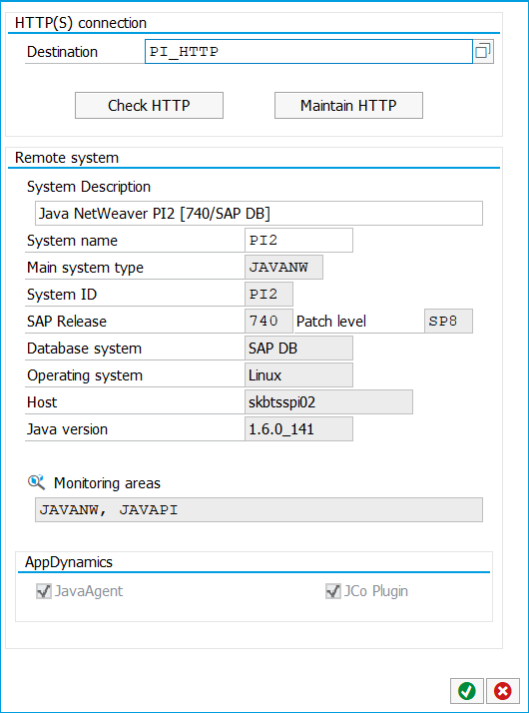Click the Database system field SAP DB
Image resolution: width=529 pixels, height=713 pixels.
click(298, 349)
